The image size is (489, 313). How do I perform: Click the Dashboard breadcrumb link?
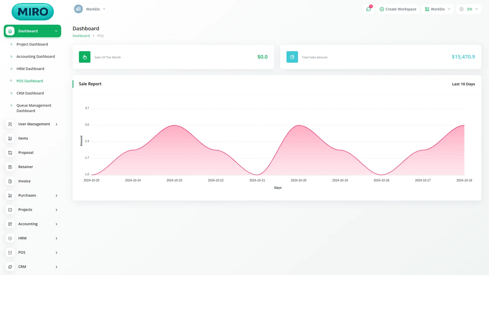pos(81,36)
